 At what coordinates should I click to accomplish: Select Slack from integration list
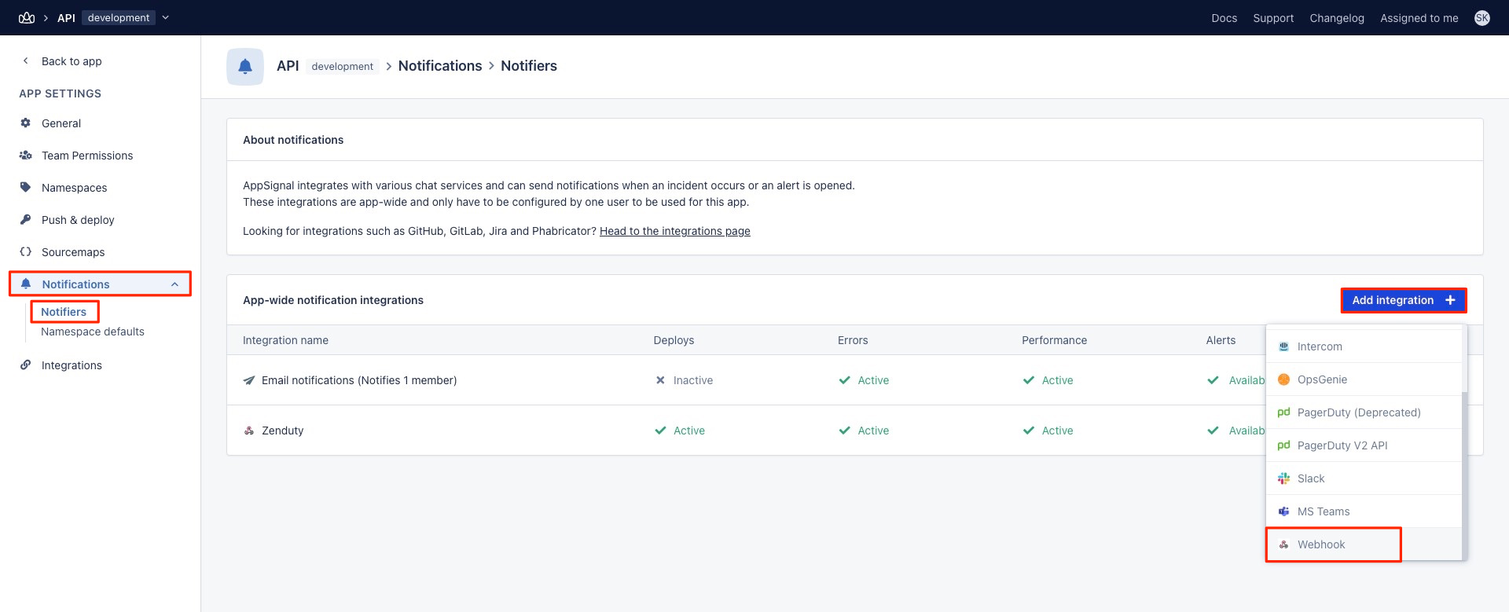pyautogui.click(x=1364, y=478)
